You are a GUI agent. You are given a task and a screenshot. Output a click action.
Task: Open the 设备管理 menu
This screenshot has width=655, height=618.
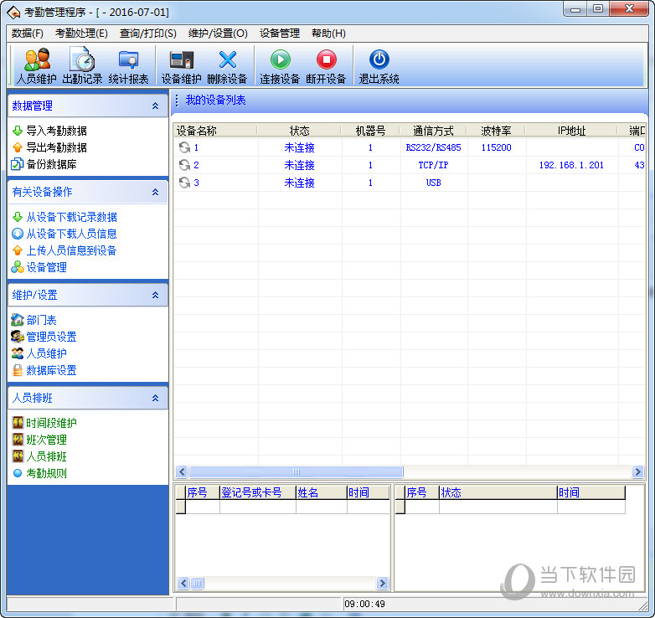280,33
